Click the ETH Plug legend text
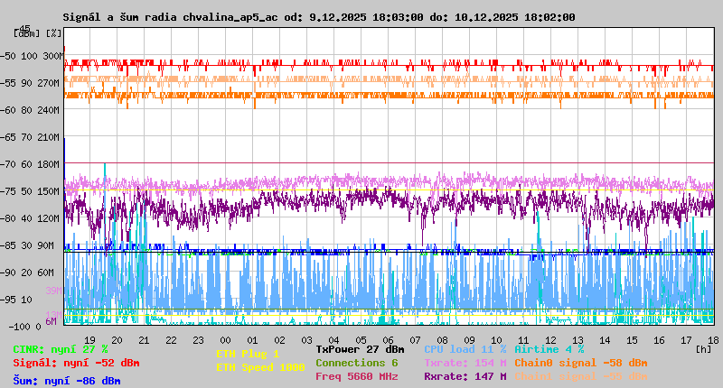Image resolution: width=723 pixels, height=388 pixels. pyautogui.click(x=248, y=354)
